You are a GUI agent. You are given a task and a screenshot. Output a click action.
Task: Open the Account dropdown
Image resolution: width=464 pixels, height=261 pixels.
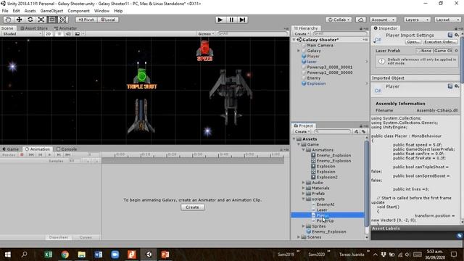[x=383, y=20]
